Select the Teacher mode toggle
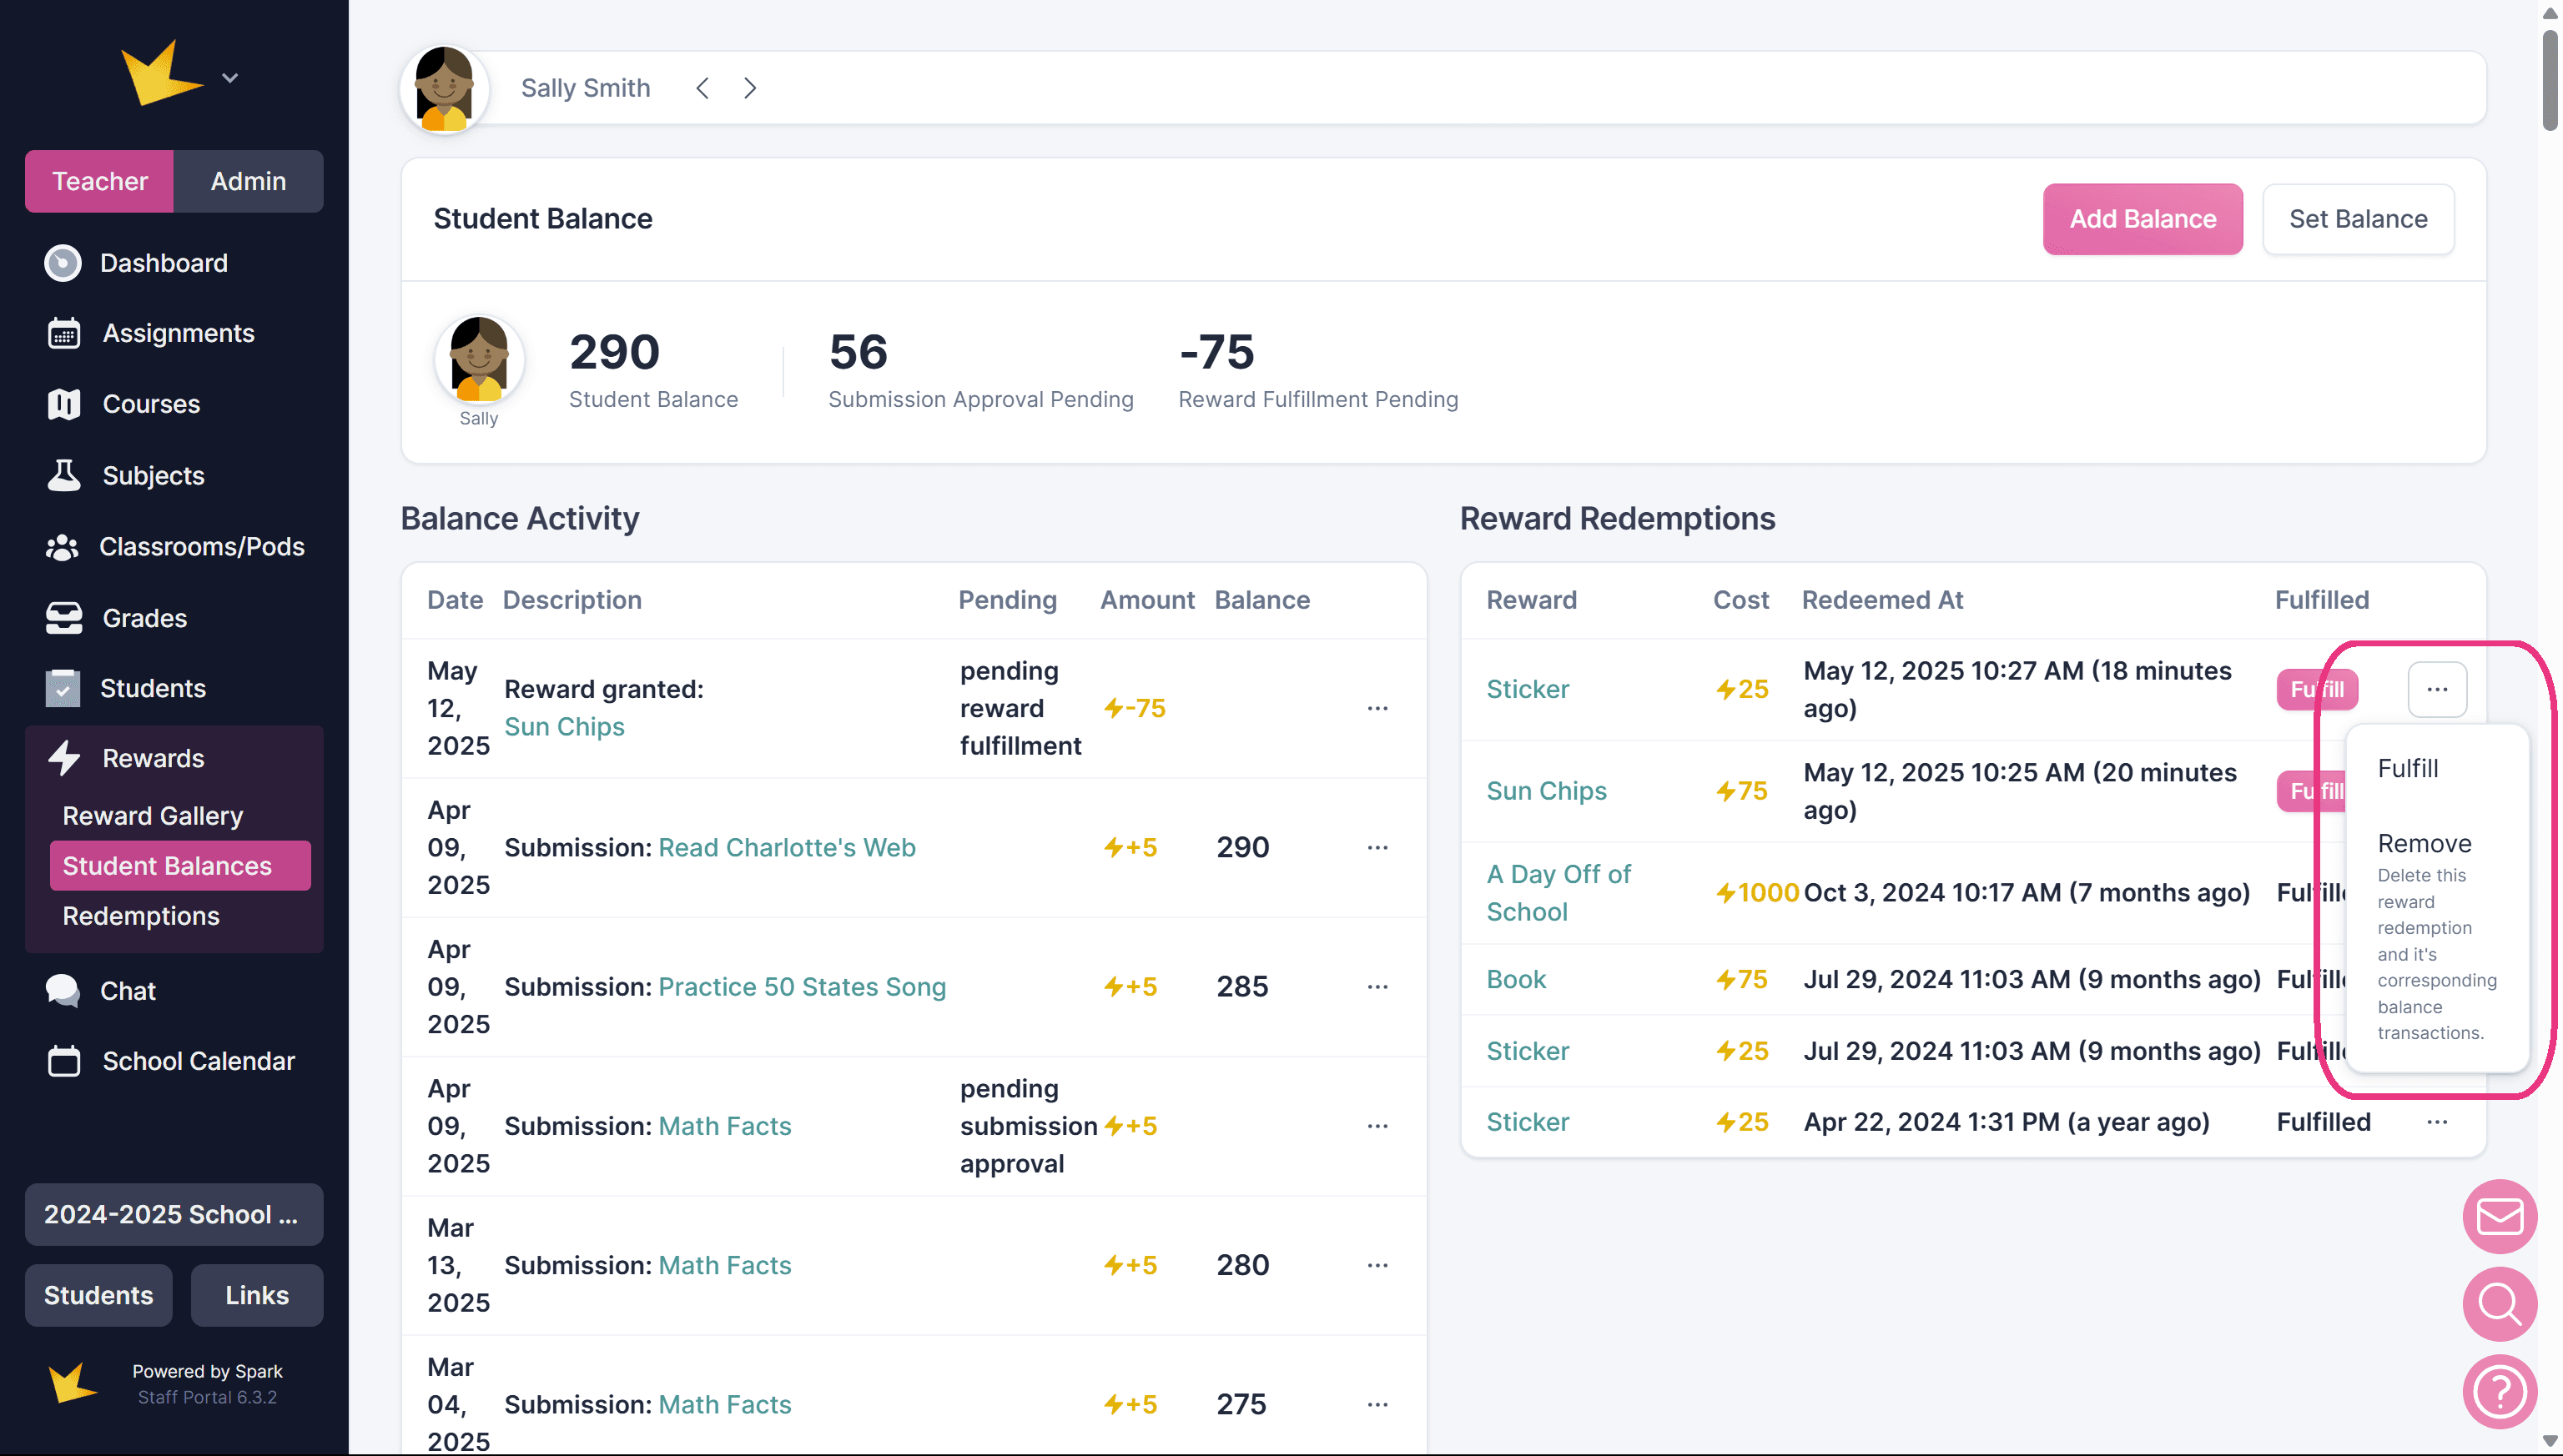This screenshot has height=1456, width=2563. (99, 181)
